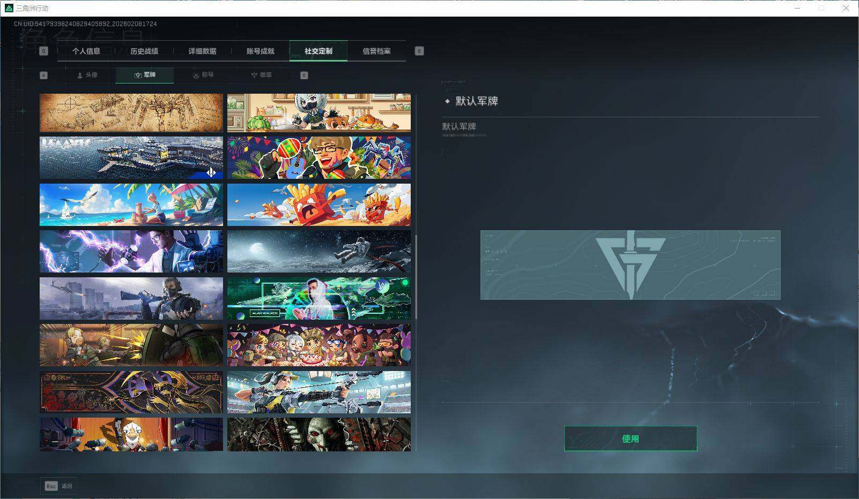Viewport: 859px width, 499px height.
Task: Pick the cartoon french fries dog tag
Action: [319, 205]
